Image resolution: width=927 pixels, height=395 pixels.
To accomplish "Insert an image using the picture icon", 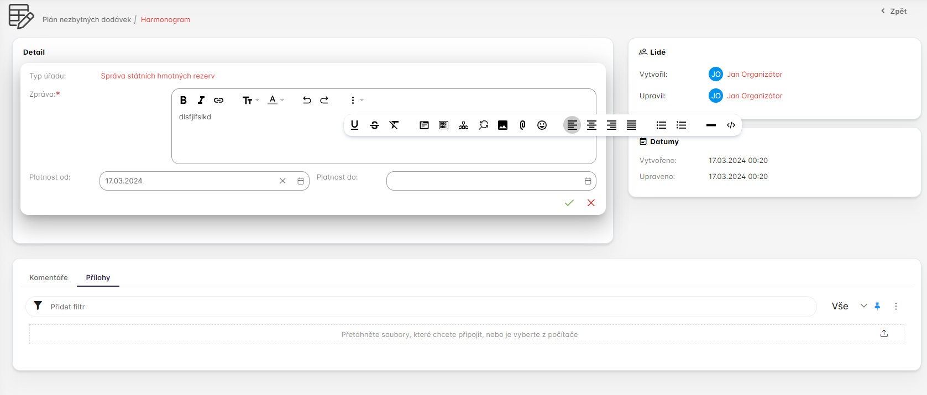I will click(x=502, y=125).
